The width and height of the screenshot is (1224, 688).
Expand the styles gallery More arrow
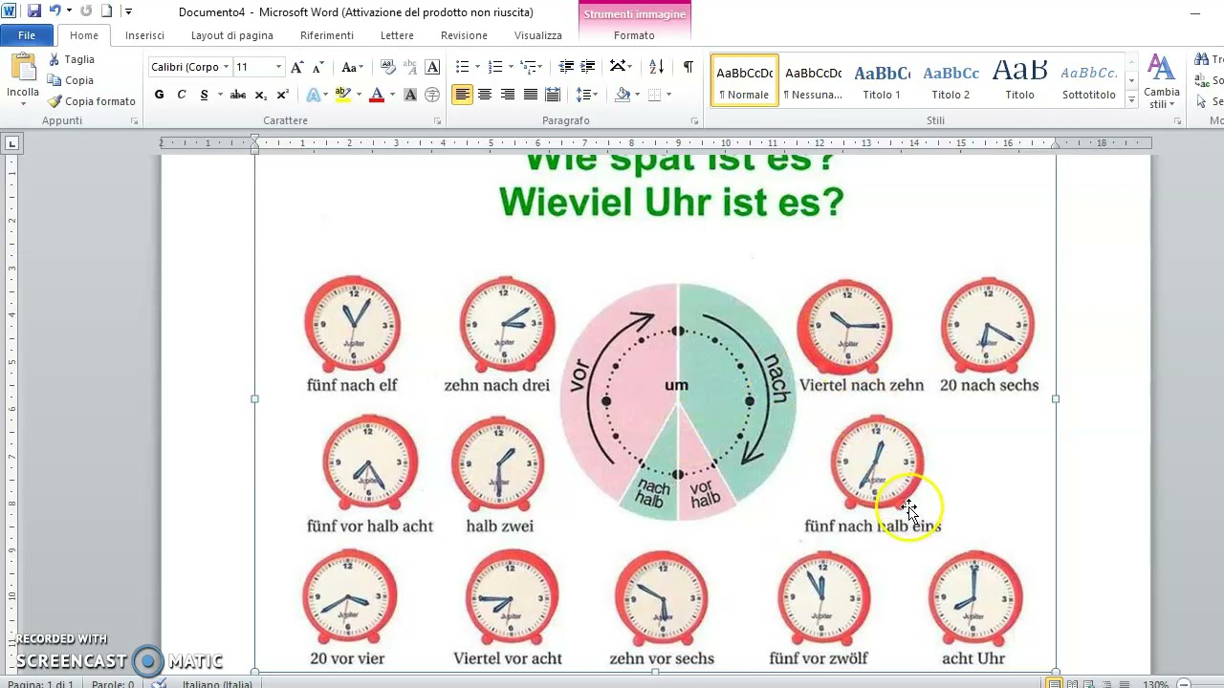[1132, 99]
